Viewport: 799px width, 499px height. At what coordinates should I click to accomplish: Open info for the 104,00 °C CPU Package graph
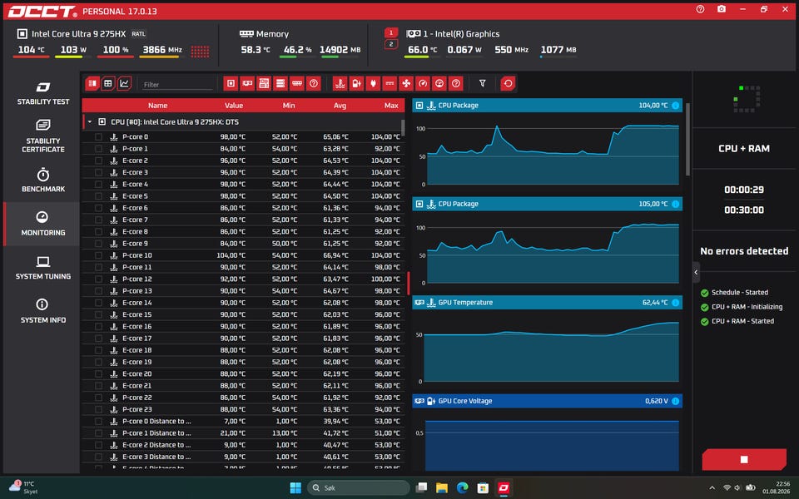click(x=675, y=106)
